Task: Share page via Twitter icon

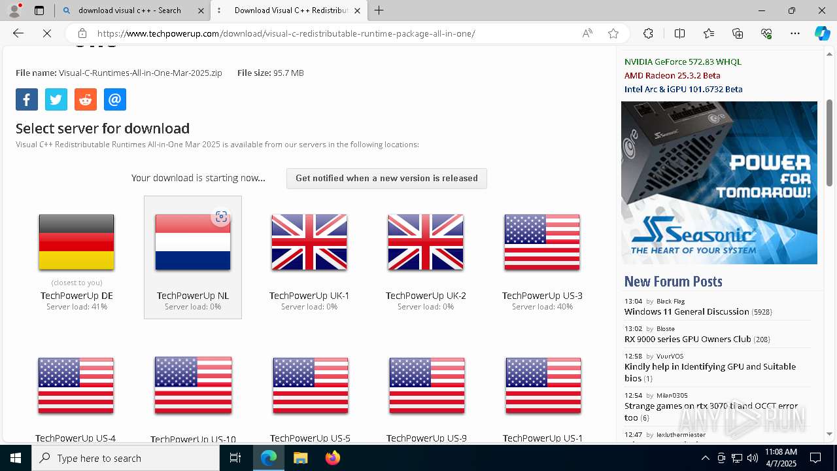Action: click(56, 99)
